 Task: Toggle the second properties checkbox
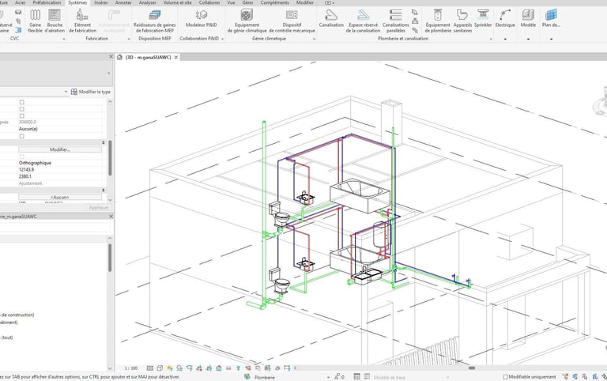(21, 109)
